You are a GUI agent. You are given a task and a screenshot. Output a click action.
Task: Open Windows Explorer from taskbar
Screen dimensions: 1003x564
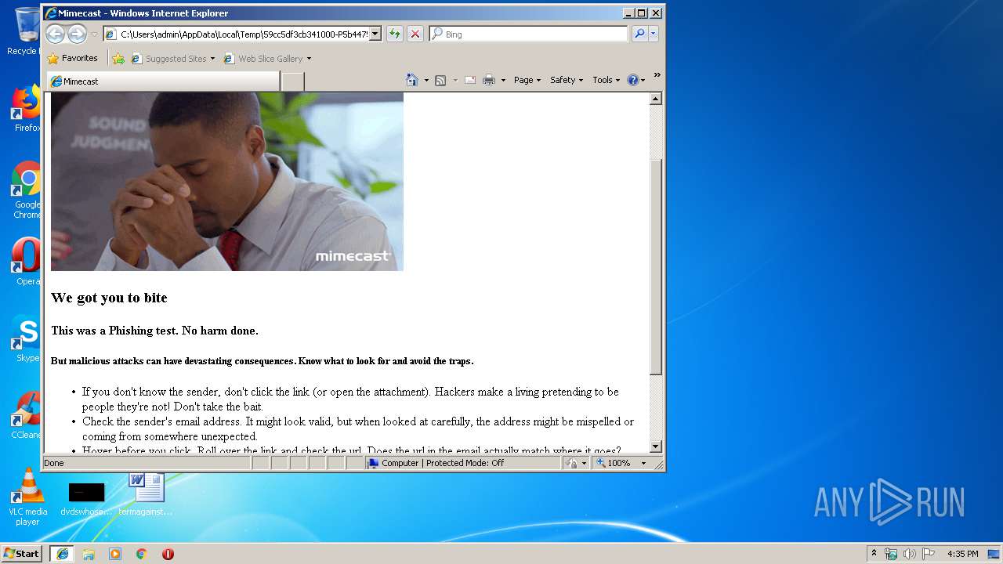89,554
